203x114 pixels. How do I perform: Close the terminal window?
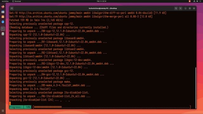pos(194,9)
